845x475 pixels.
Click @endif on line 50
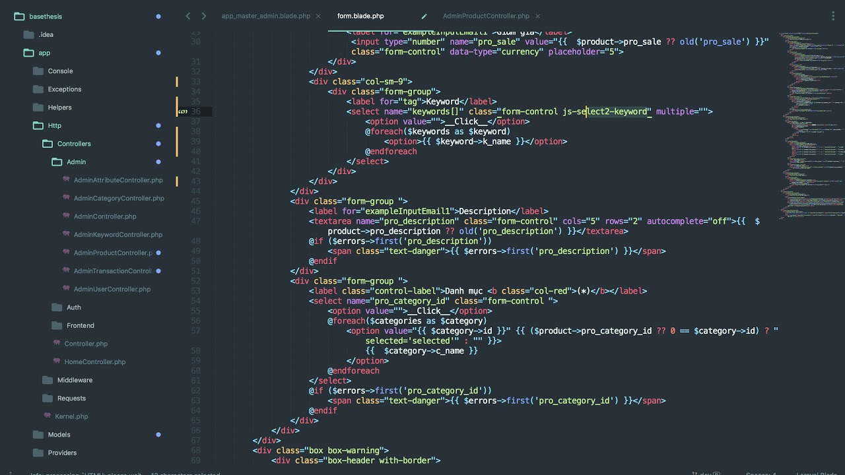point(323,261)
